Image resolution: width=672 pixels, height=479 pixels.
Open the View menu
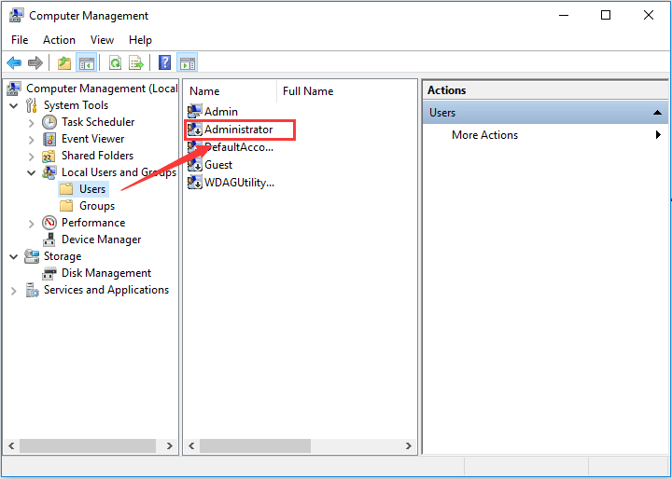click(x=102, y=40)
